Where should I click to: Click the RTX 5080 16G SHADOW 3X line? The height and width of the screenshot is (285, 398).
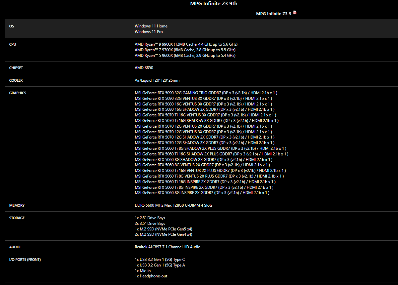pos(204,109)
